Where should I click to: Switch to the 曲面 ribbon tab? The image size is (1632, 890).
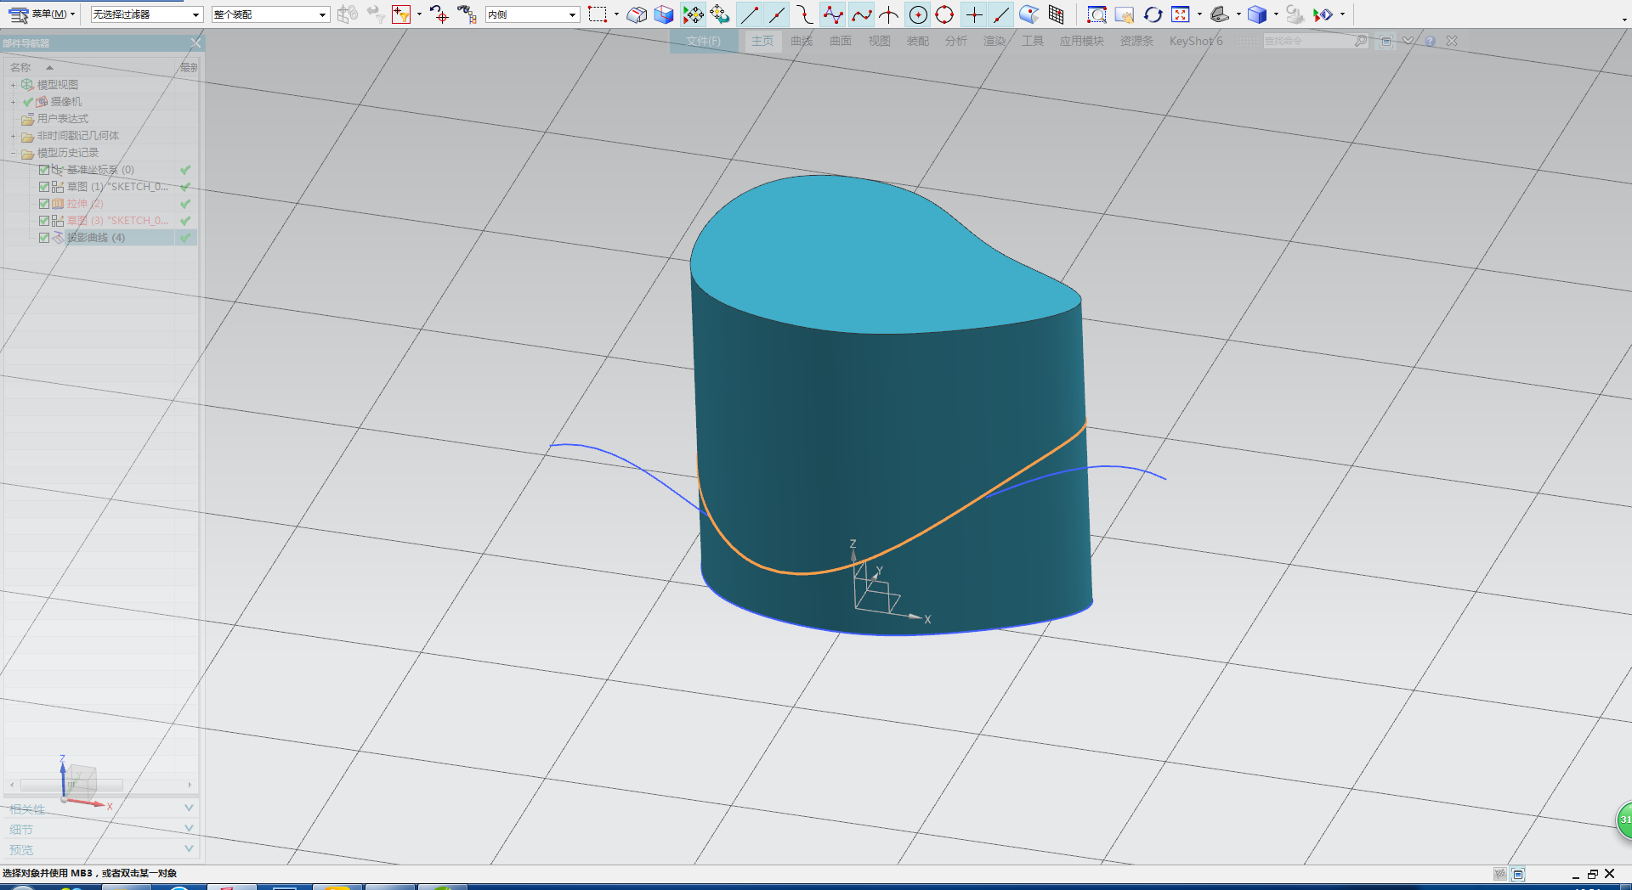click(x=841, y=41)
